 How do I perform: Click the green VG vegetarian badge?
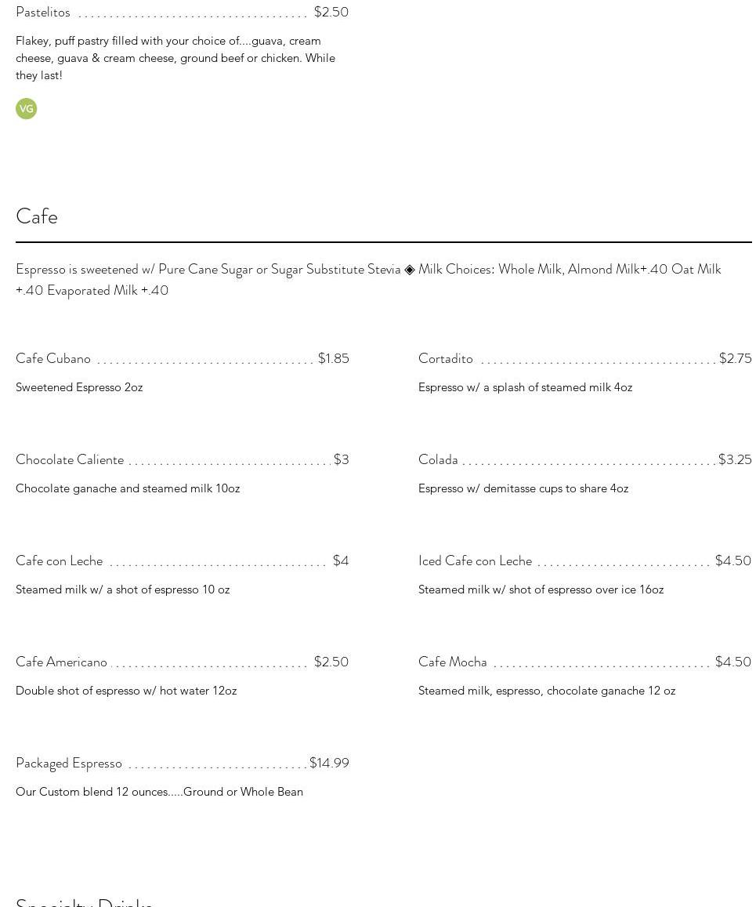point(26,109)
